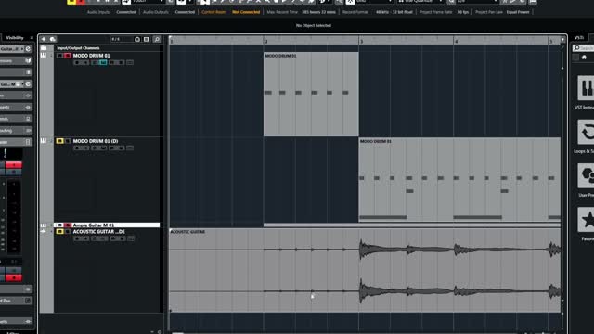The image size is (594, 334).
Task: Select MODO DRUM 01 (D) track name
Action: (96, 141)
